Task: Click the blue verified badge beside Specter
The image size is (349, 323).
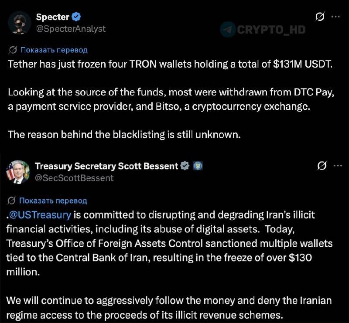Action: point(76,17)
